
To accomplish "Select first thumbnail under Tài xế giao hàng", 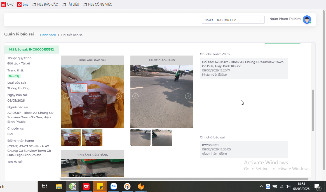I will click(140, 137).
